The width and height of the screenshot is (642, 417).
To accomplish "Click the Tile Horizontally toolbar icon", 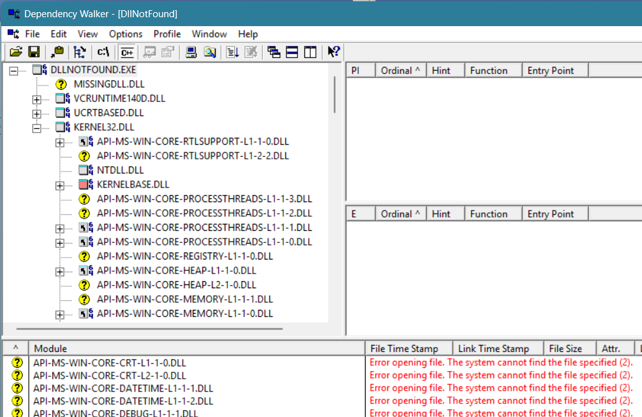I will tap(292, 52).
